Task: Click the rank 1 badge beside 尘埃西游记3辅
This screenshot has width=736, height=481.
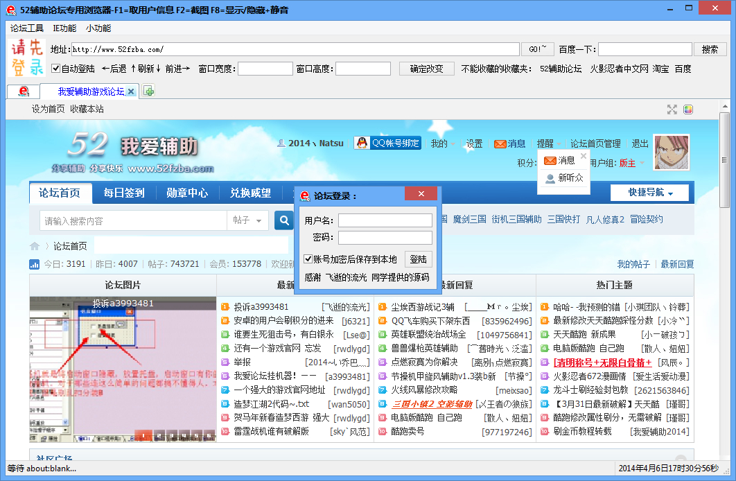Action: pos(383,307)
